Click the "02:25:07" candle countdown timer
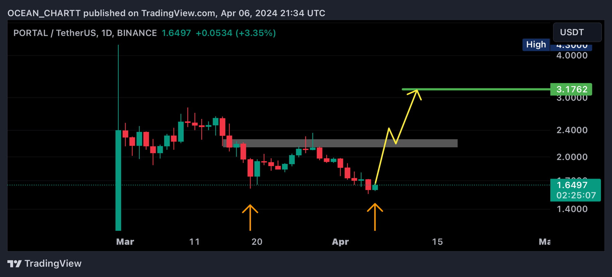This screenshot has height=277, width=612. [576, 195]
